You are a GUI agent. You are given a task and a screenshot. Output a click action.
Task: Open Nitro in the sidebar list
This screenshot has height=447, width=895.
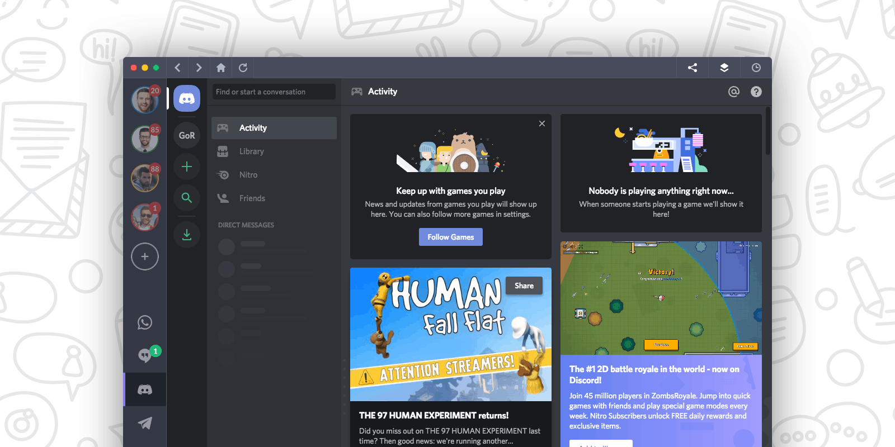coord(274,175)
